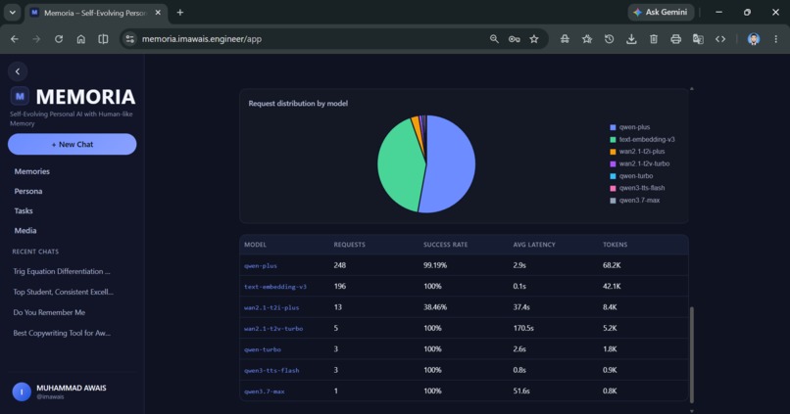Collapse the sidebar with the back chevron
This screenshot has height=414, width=790.
click(18, 71)
